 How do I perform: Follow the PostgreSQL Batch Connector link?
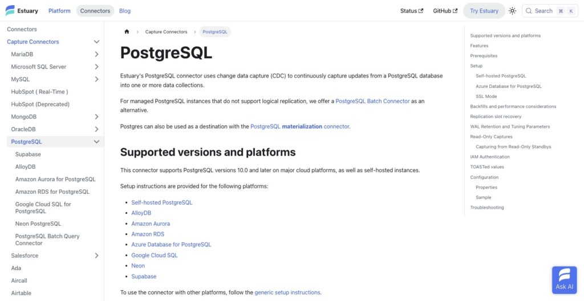click(372, 101)
